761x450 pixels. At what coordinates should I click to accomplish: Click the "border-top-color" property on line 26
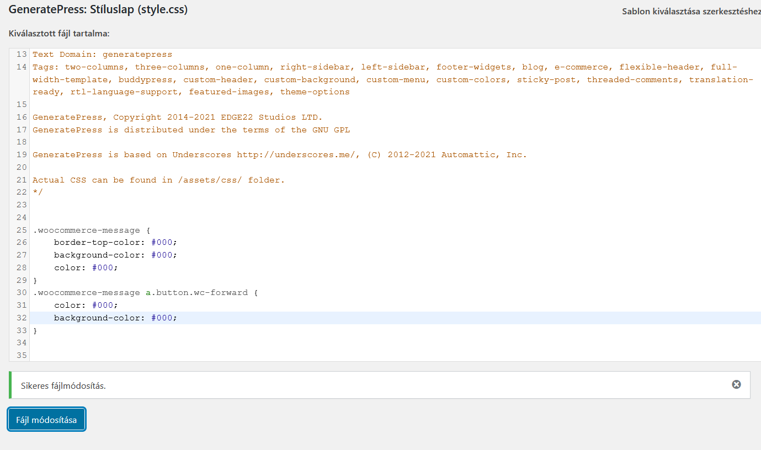click(97, 242)
